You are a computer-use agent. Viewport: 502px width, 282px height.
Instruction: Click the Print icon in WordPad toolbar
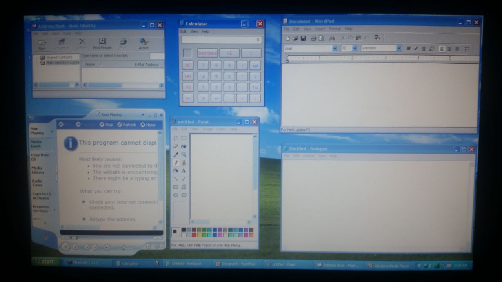tap(313, 38)
